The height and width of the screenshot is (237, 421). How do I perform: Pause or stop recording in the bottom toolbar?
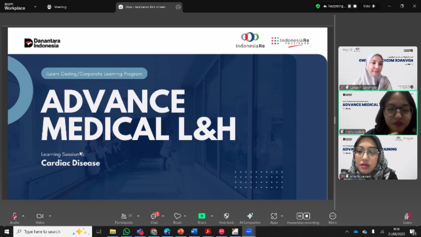(x=303, y=216)
